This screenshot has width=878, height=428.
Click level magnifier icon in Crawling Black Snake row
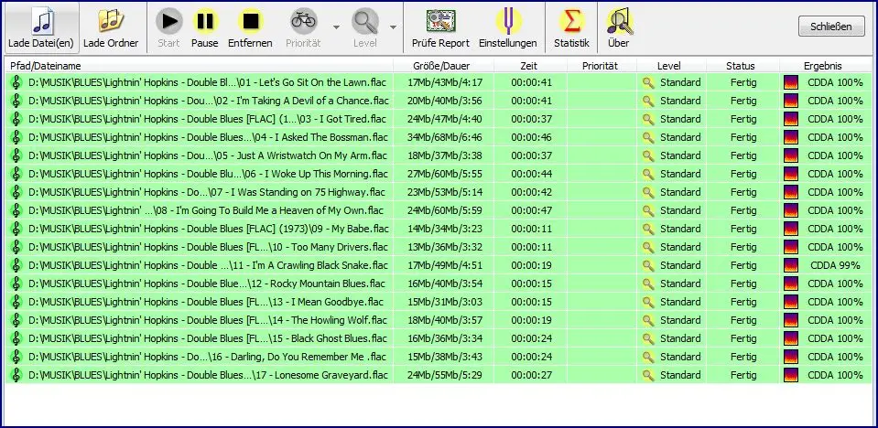pyautogui.click(x=648, y=265)
